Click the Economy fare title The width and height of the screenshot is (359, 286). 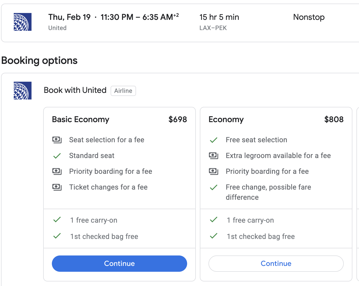point(226,119)
